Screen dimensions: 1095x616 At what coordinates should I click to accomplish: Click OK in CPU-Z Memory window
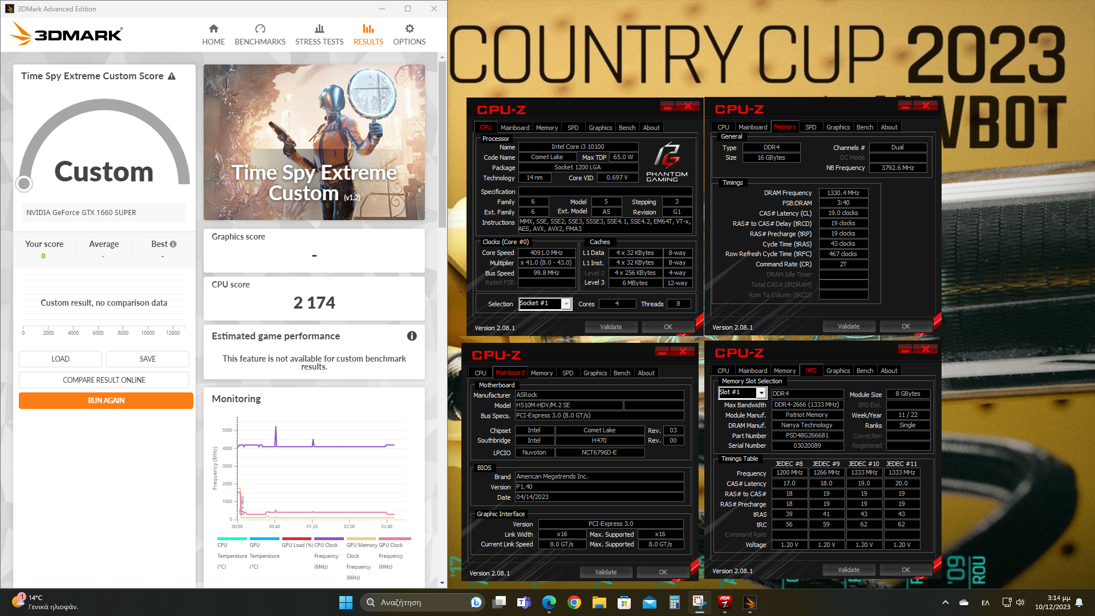point(906,326)
